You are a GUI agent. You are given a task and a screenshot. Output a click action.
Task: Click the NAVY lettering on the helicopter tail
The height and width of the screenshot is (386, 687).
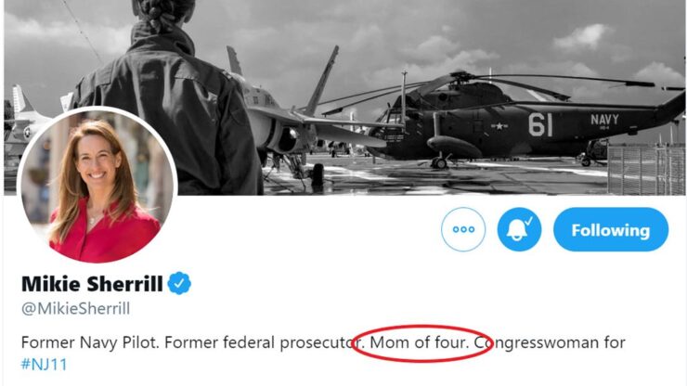(604, 120)
